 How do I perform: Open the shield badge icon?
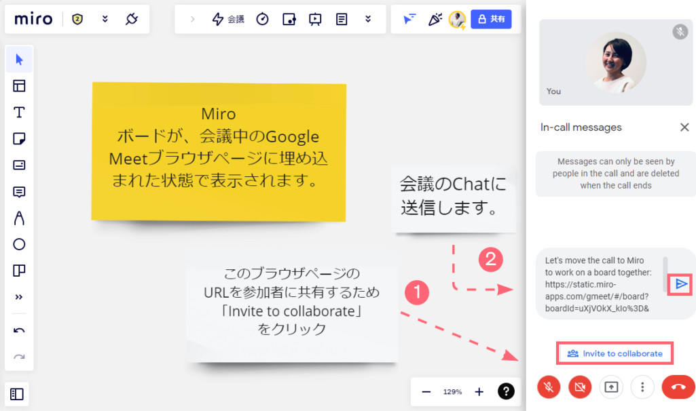click(x=77, y=19)
